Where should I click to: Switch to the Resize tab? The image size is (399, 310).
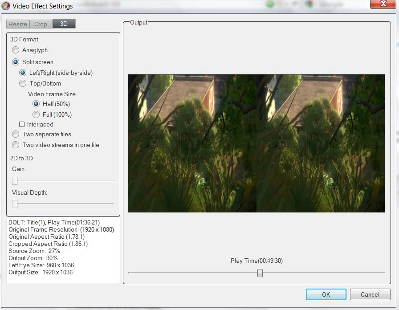18,24
